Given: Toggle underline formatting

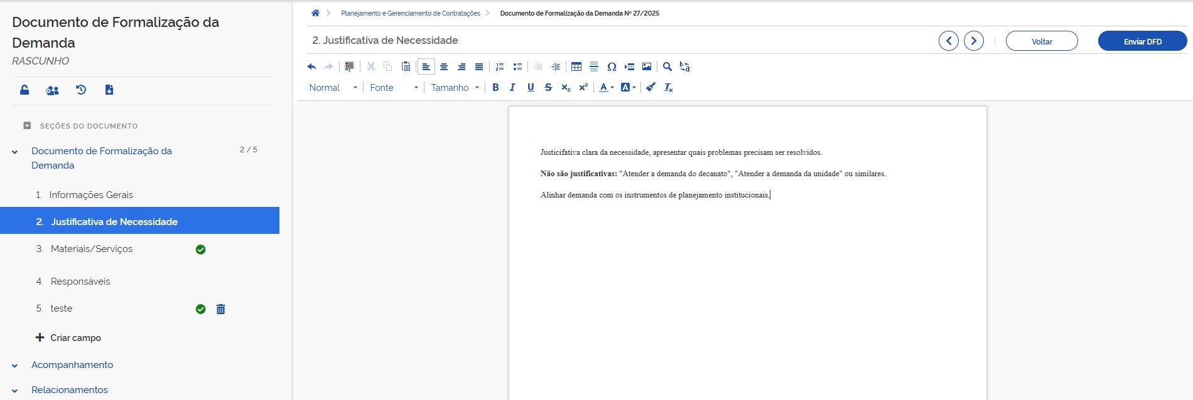Looking at the screenshot, I should [531, 88].
